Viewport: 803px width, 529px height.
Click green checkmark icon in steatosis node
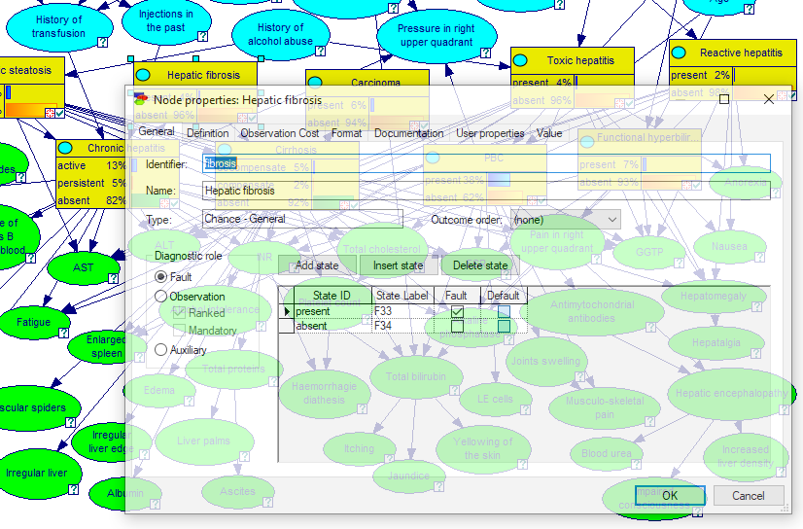point(59,113)
